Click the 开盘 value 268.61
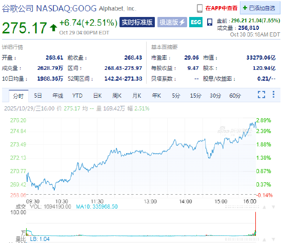The width and height of the screenshot is (282, 243). tap(54, 58)
